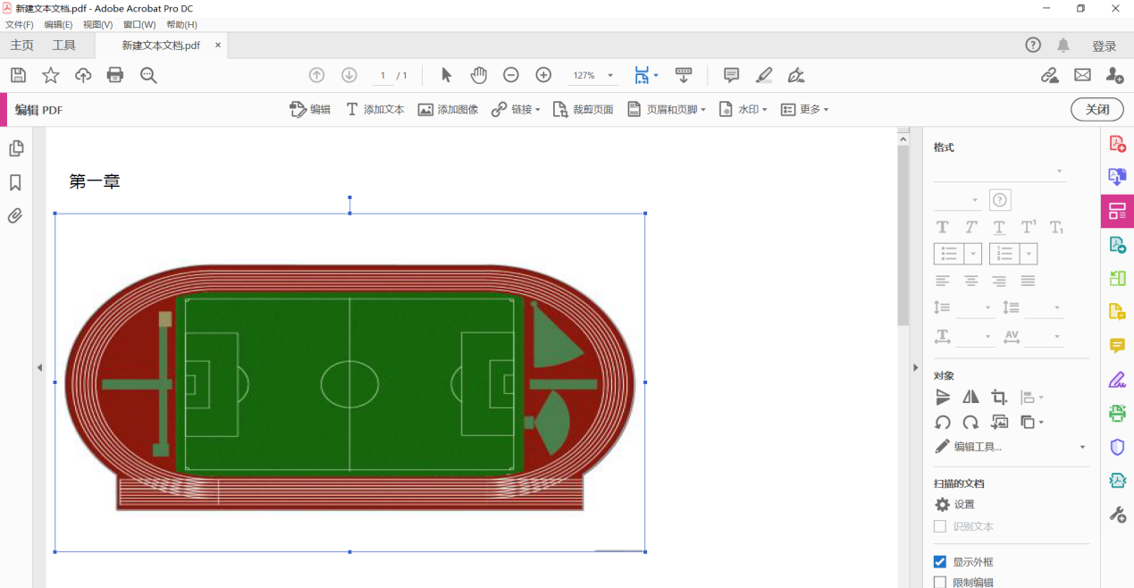
Task: Open the notifications bell
Action: [x=1063, y=46]
